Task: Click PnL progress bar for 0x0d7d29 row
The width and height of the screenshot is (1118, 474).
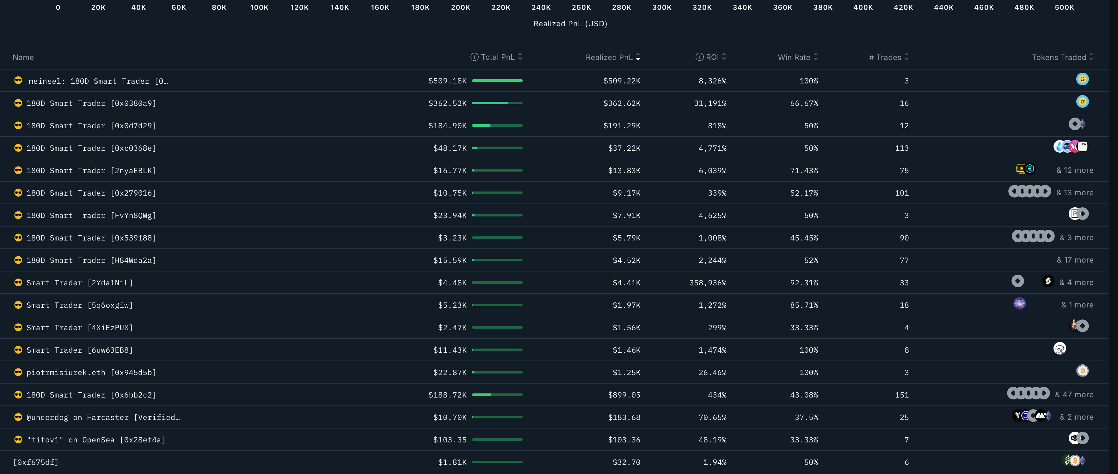Action: pyautogui.click(x=497, y=126)
